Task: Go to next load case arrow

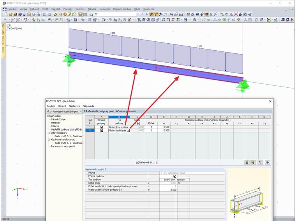Action: (x=146, y=14)
